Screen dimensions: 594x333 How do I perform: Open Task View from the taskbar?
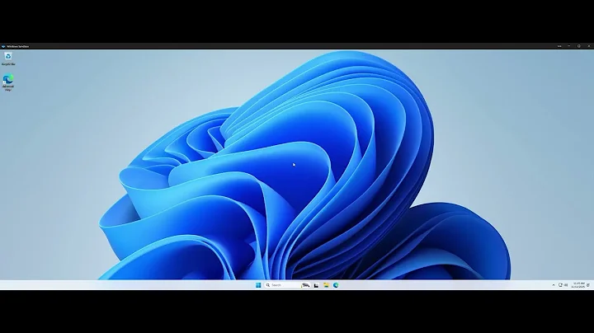pos(316,285)
